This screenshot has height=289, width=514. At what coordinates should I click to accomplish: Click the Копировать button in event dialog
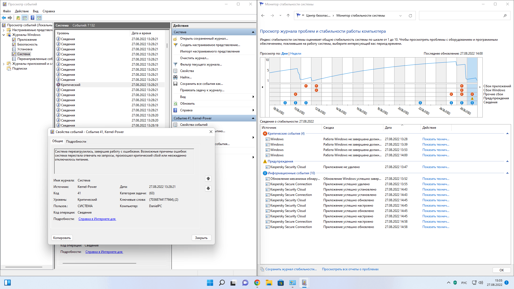click(x=62, y=238)
